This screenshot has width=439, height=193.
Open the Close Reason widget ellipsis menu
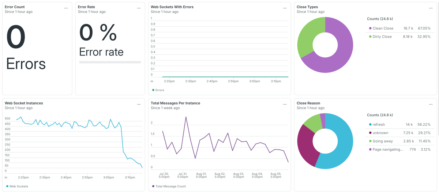click(x=431, y=104)
